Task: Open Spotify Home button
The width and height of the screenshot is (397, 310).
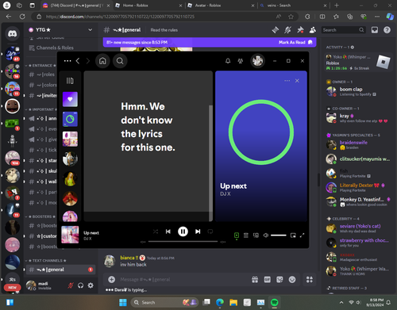Action: click(102, 61)
